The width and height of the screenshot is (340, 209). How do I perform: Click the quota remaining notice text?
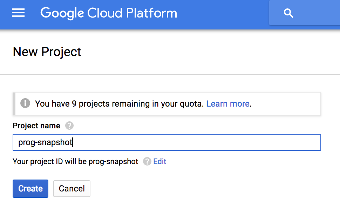point(119,104)
